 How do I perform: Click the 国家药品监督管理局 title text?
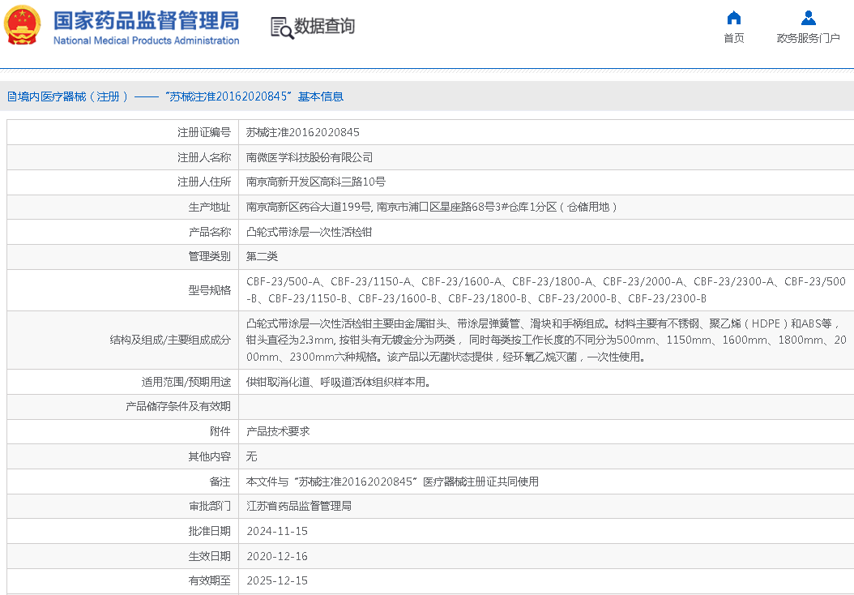tap(146, 21)
